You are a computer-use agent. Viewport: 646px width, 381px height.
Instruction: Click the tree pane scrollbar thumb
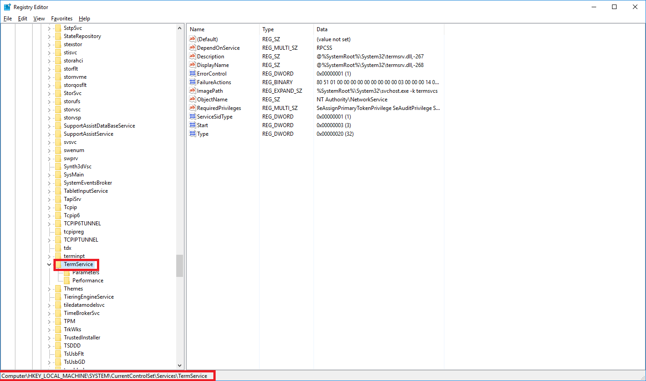click(179, 266)
